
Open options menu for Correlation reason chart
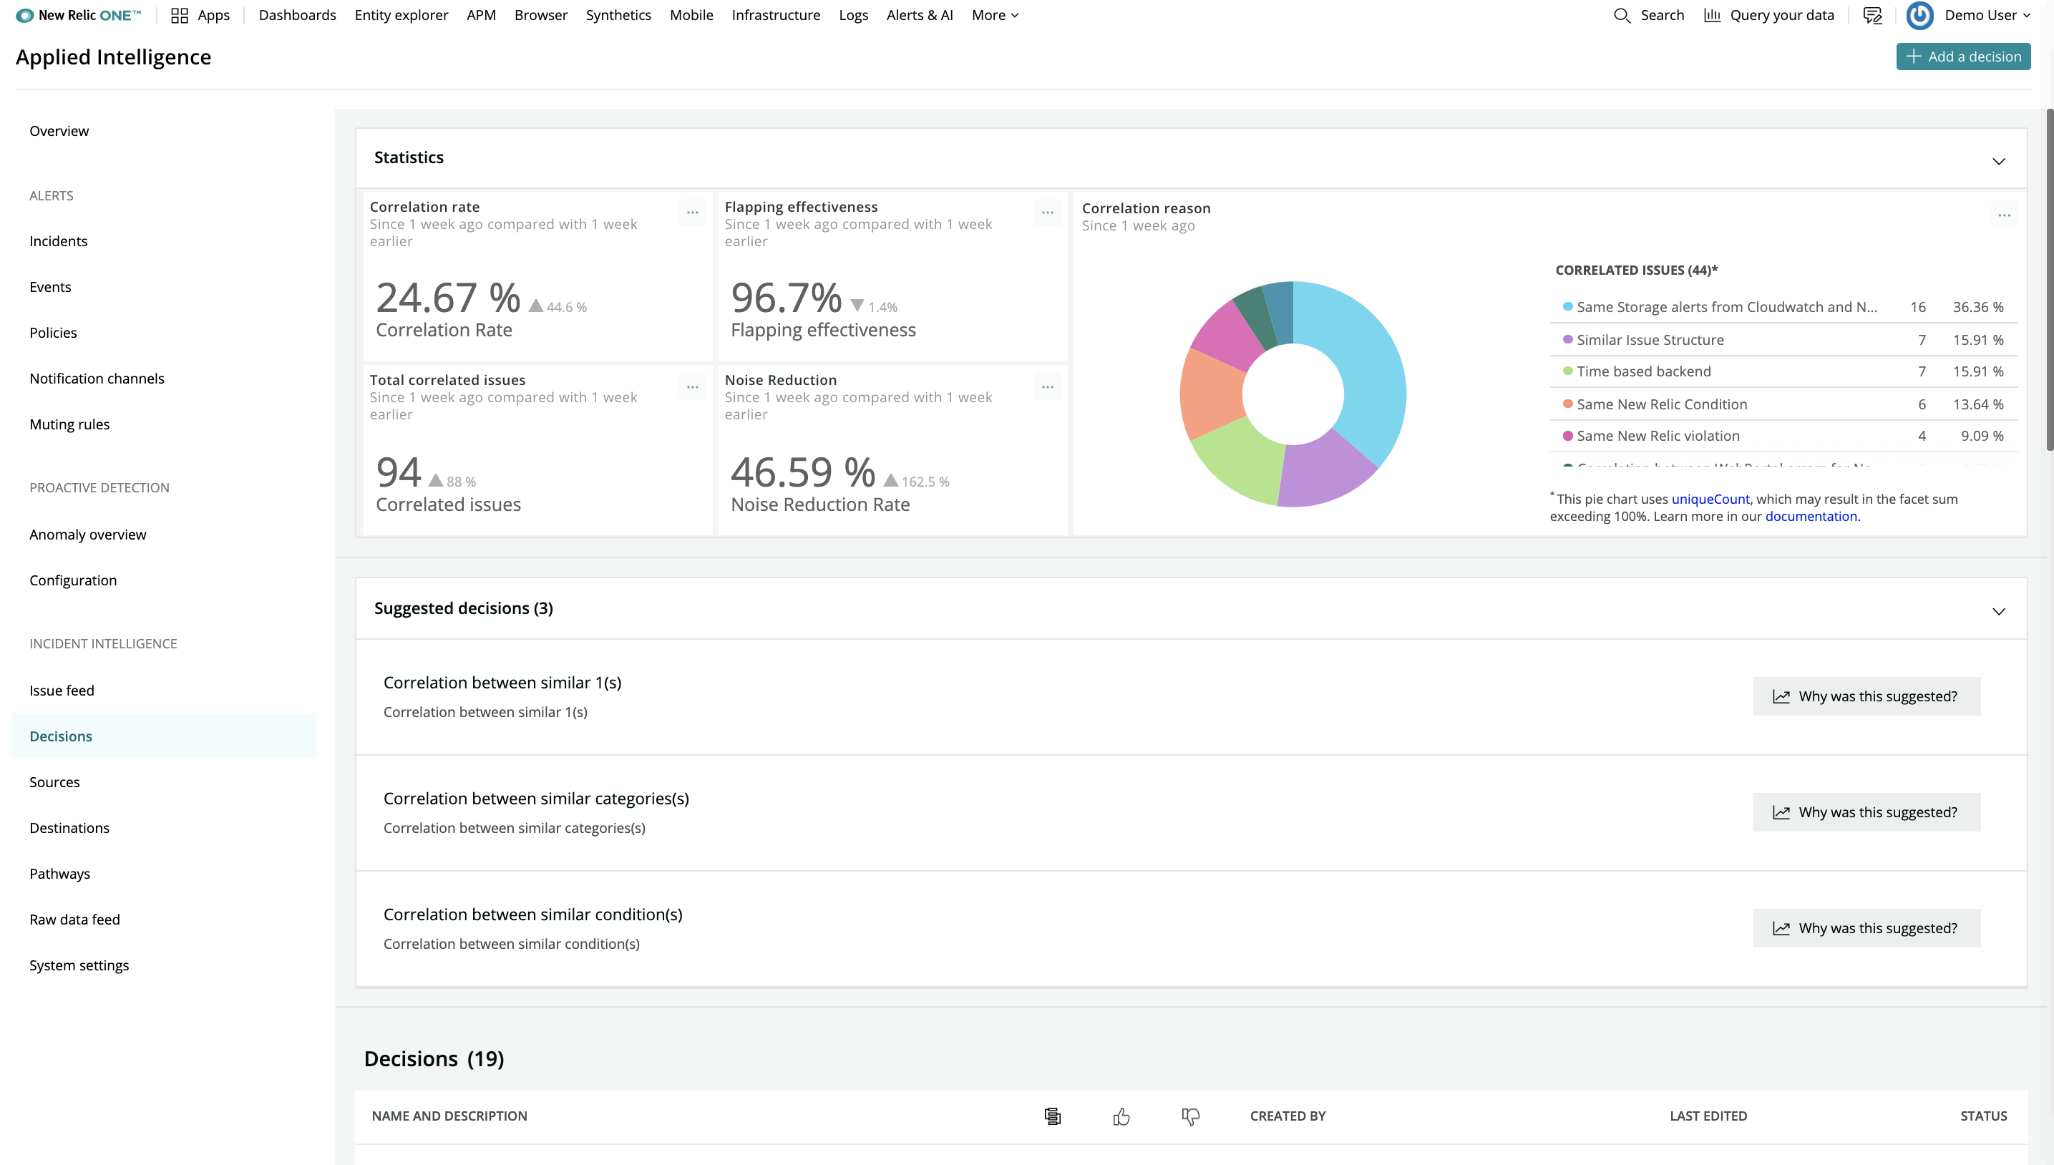[2005, 215]
